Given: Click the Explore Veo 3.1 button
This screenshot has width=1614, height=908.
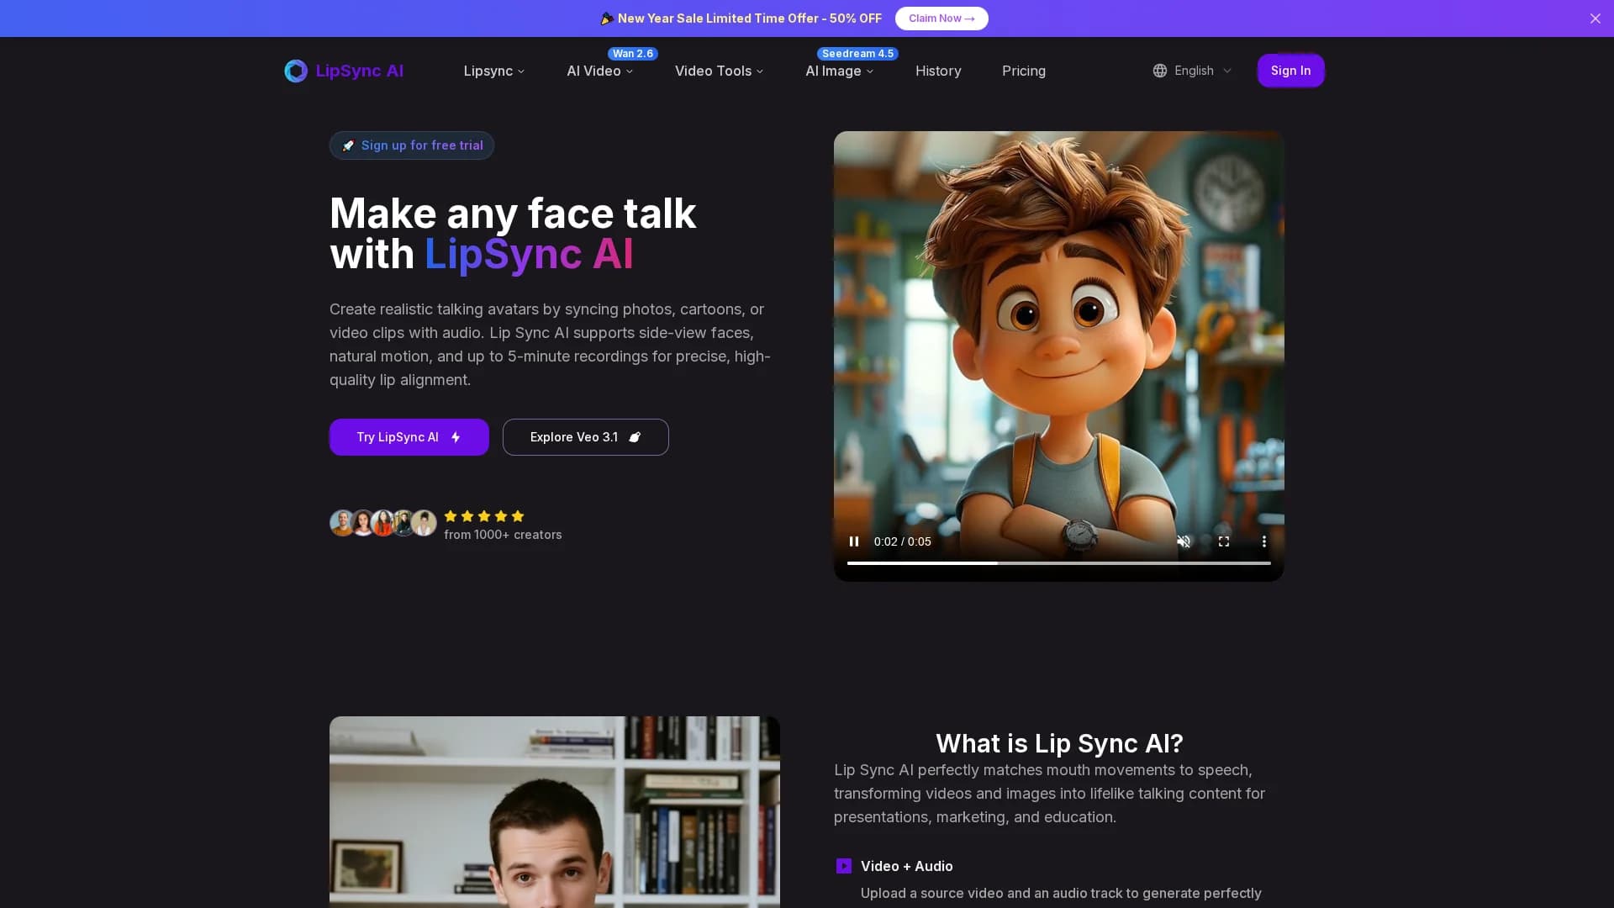Looking at the screenshot, I should pyautogui.click(x=585, y=437).
